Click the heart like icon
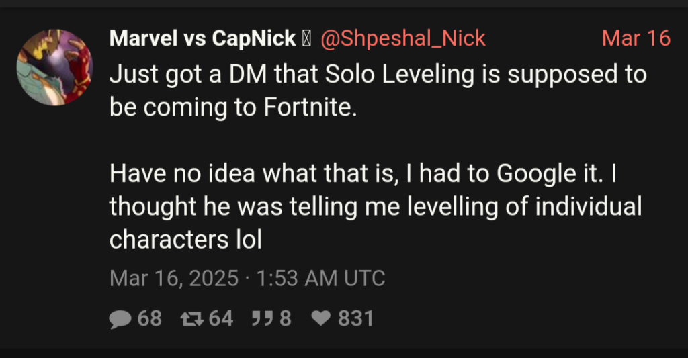This screenshot has height=358, width=688. [322, 318]
